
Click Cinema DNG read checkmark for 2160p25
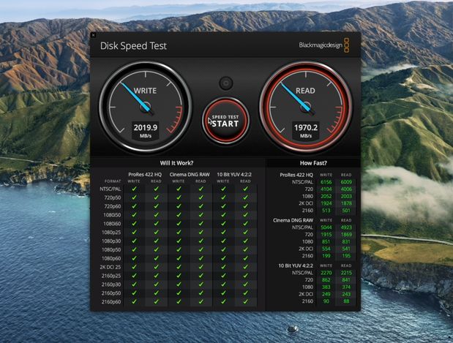201,276
